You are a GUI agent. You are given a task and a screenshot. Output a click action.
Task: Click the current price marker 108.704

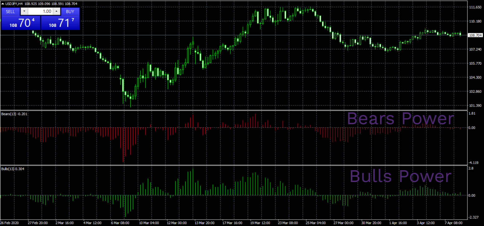(x=476, y=35)
